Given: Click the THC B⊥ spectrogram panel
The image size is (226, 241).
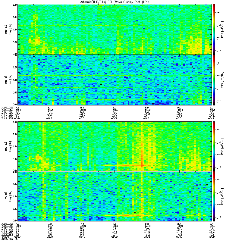Looking at the screenshot, I should [x=115, y=146].
